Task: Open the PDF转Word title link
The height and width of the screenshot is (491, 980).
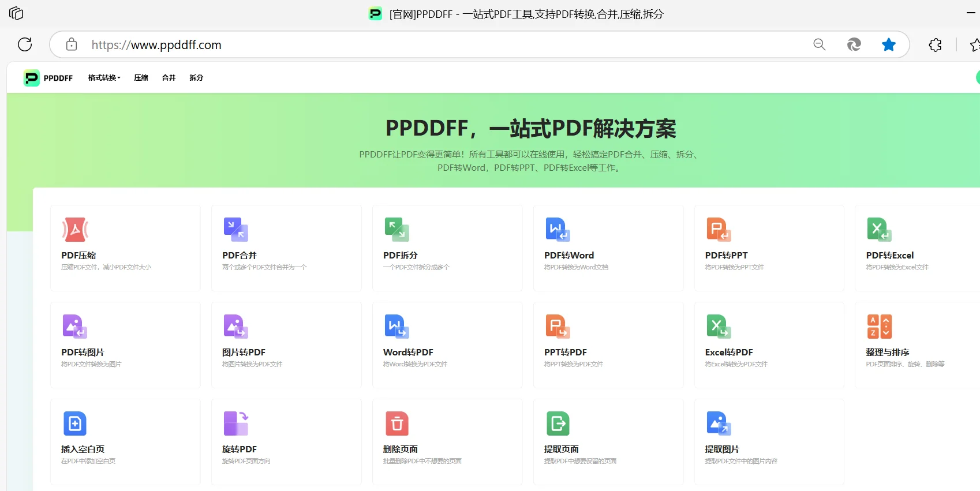Action: (x=569, y=255)
